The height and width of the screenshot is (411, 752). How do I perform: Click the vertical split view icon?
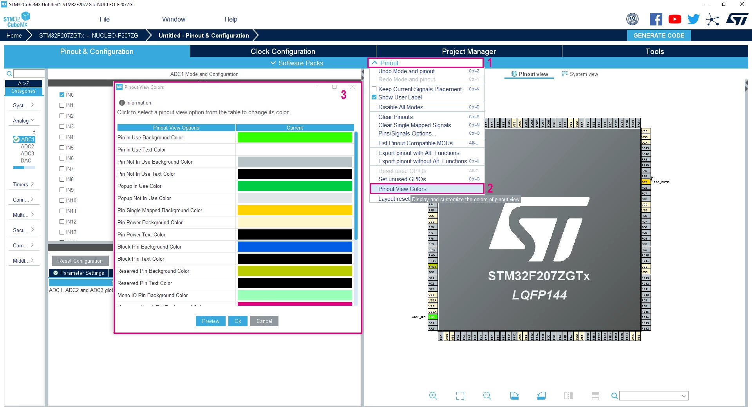[568, 396]
